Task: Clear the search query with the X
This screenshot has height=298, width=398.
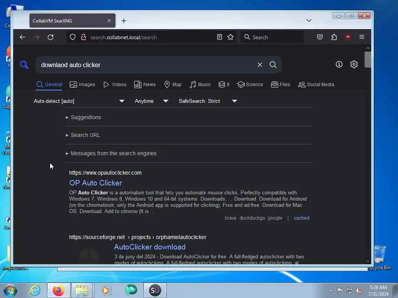Action: 260,65
